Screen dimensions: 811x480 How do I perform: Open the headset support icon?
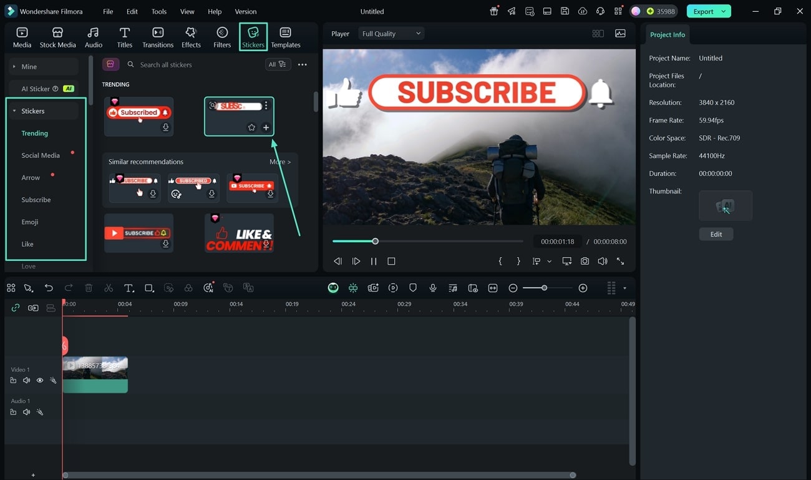(x=600, y=11)
